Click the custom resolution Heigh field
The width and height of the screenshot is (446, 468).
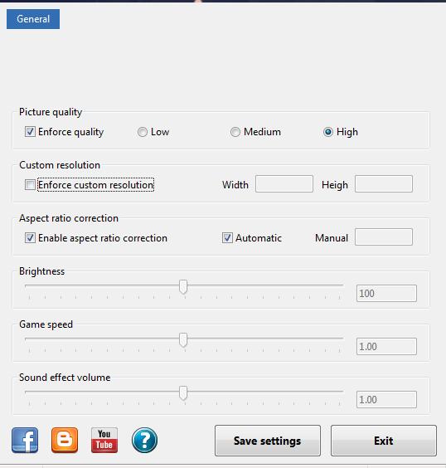click(384, 184)
